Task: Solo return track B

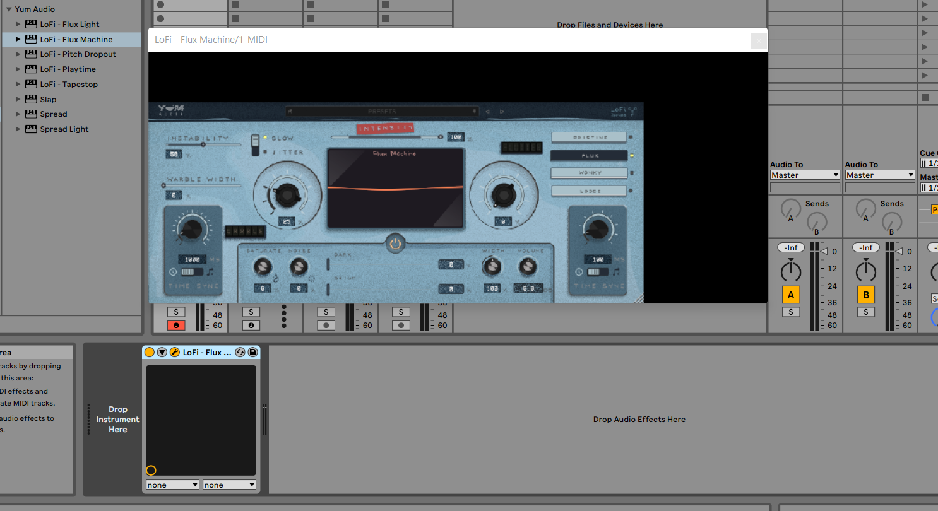Action: click(x=866, y=312)
